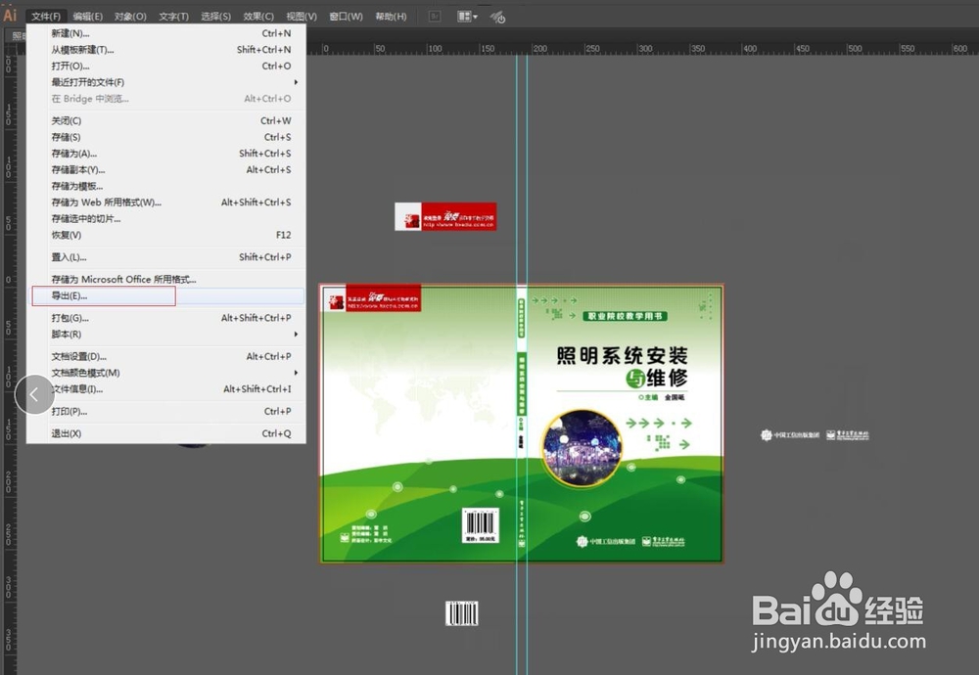Open 文档设置(D)... from menu
Screen dimensions: 979x675
(166, 356)
